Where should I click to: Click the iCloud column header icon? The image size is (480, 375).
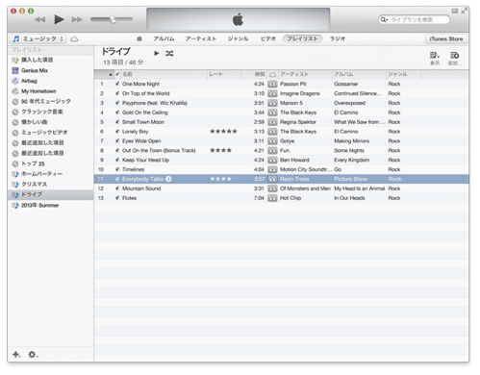point(272,74)
